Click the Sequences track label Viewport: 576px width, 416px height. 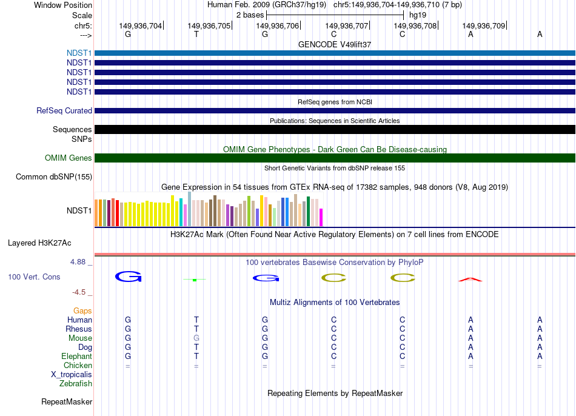[x=72, y=129]
